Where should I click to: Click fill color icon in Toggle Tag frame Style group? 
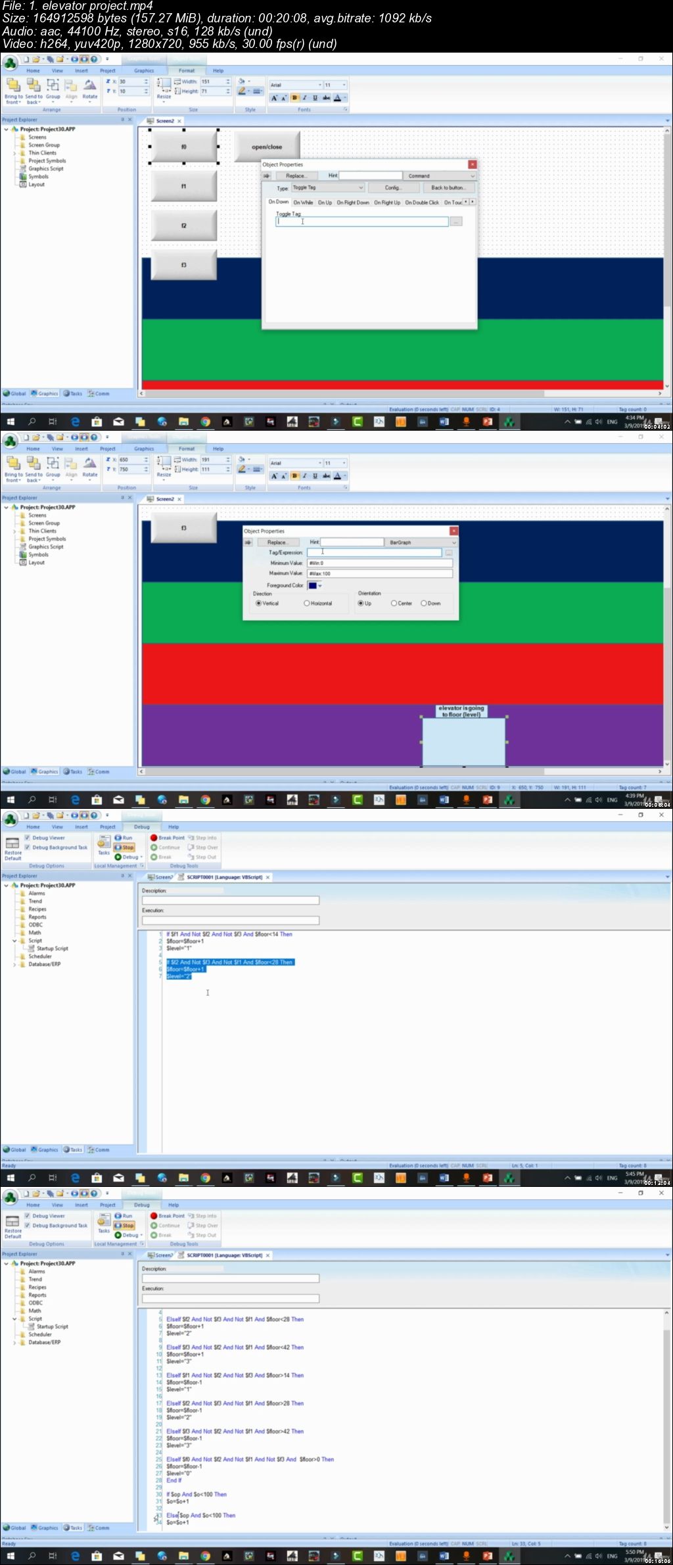(243, 82)
